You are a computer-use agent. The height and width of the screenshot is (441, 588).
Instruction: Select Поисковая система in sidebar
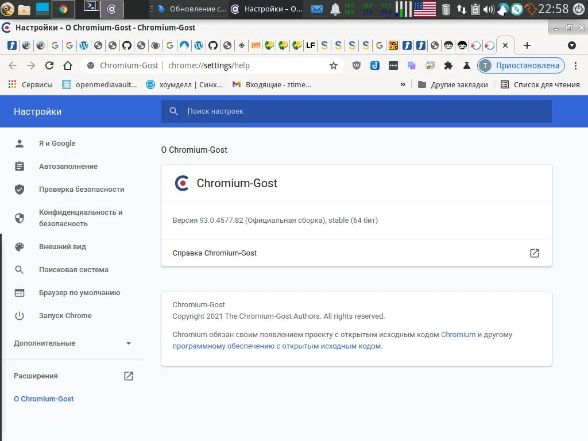pos(73,270)
